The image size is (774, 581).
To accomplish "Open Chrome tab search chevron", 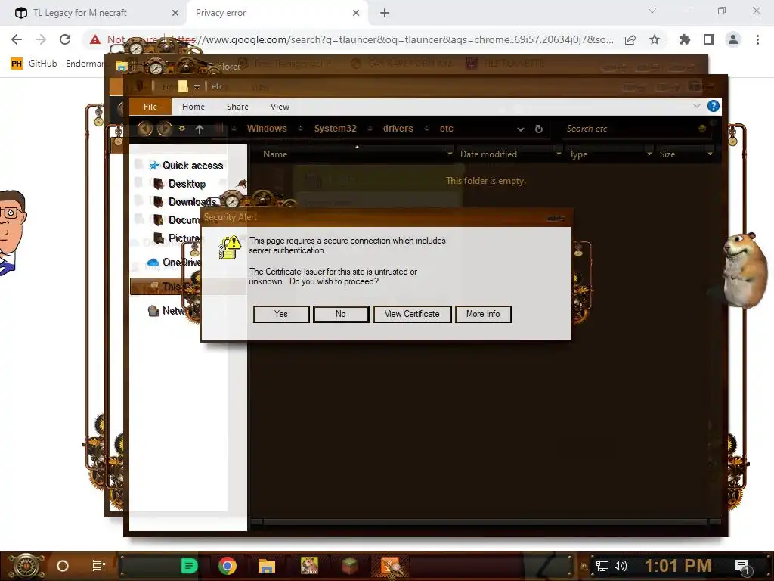I will [x=652, y=11].
